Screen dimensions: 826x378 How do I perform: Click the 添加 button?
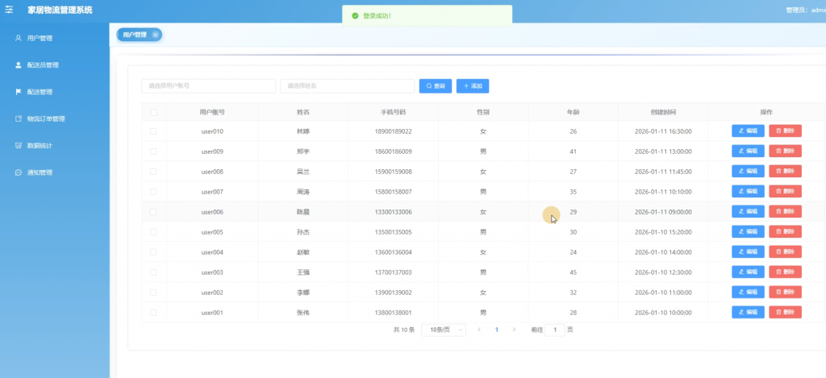(x=473, y=85)
